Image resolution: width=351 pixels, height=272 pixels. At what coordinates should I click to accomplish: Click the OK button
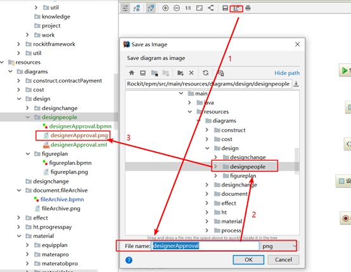[x=248, y=260]
